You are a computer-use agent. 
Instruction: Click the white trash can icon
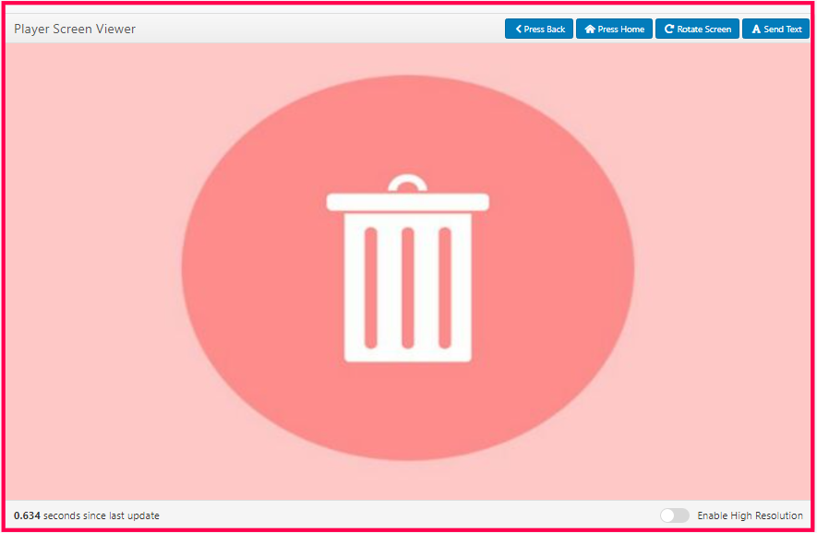pos(407,277)
